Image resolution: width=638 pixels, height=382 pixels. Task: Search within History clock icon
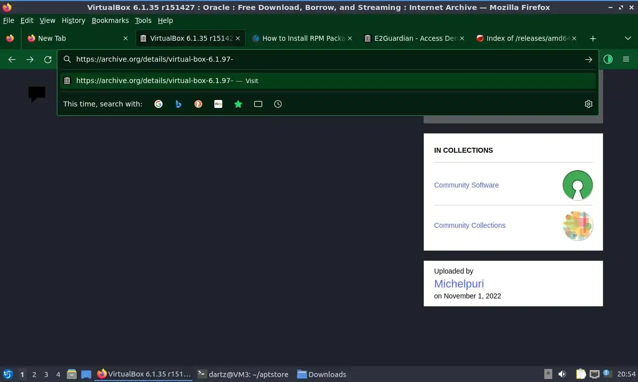pos(278,104)
